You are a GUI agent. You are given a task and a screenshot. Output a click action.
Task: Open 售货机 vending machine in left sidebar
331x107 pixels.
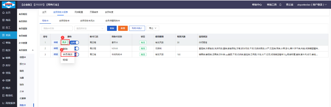pyautogui.click(x=7, y=95)
